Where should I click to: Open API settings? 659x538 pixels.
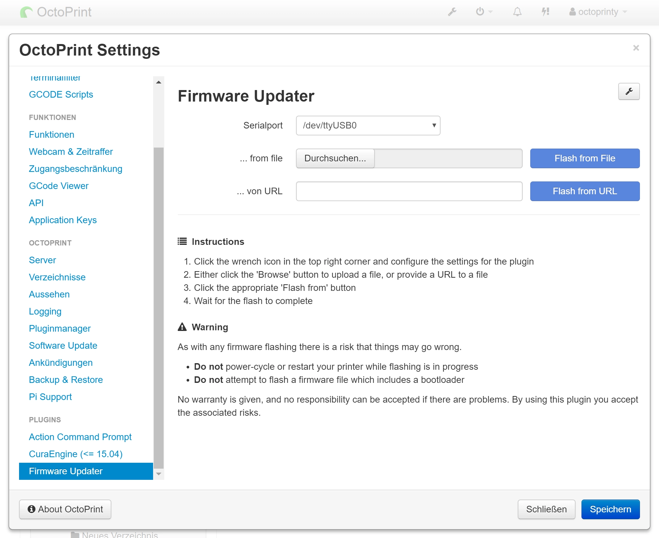(x=36, y=203)
